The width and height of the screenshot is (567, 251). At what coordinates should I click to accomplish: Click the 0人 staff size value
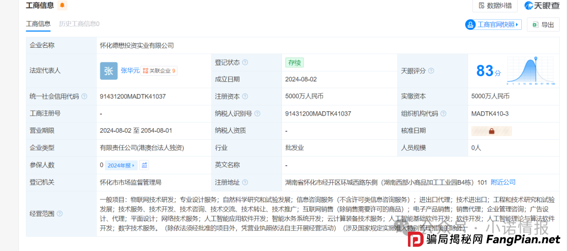(x=477, y=148)
